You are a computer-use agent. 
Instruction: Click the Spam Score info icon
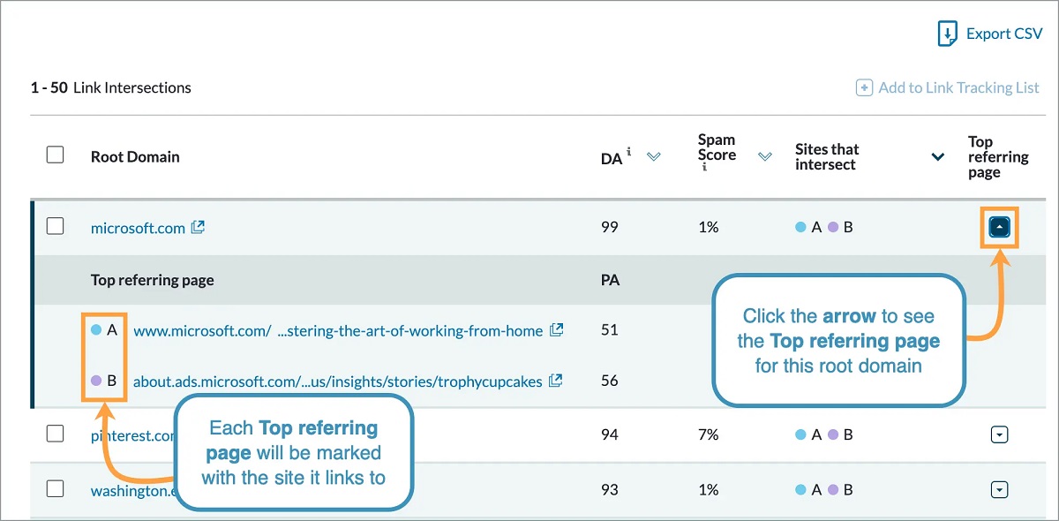(704, 167)
